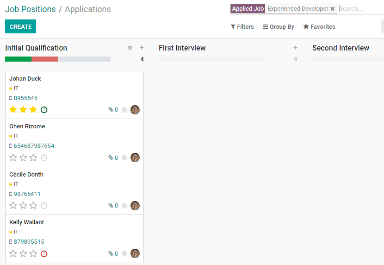Click the user avatar on Kelly Wallant card
Screen dimensions: 384x265
pyautogui.click(x=135, y=253)
